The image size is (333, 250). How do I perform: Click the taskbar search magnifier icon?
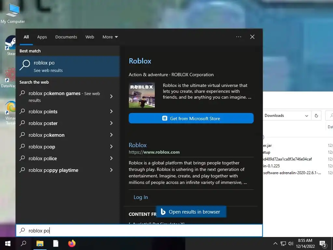pos(23,243)
